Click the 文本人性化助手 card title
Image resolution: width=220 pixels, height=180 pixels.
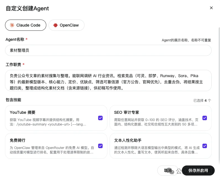click(128, 140)
